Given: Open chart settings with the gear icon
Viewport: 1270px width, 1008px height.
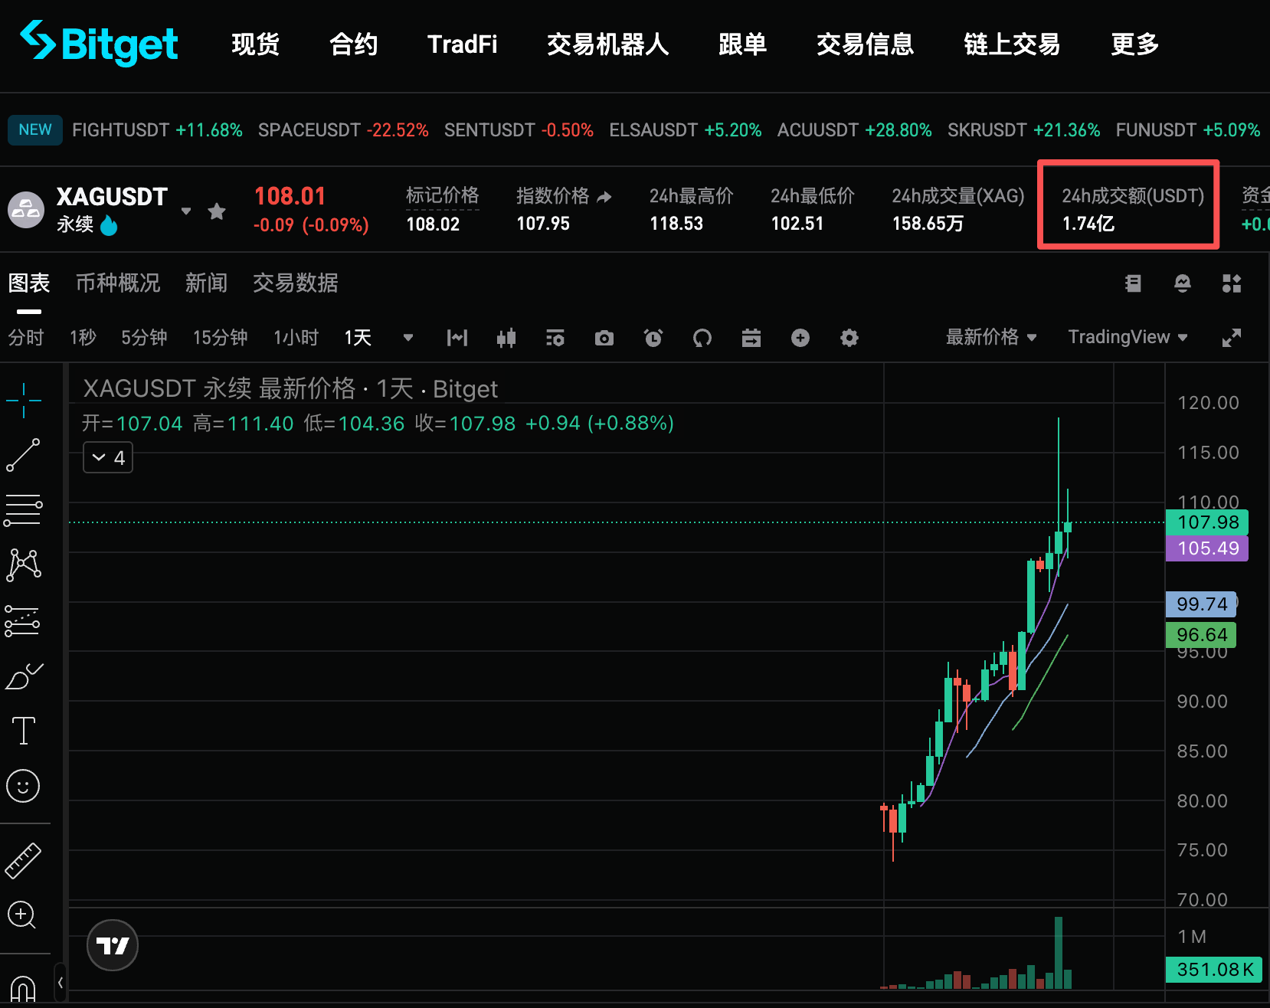Looking at the screenshot, I should [x=849, y=338].
